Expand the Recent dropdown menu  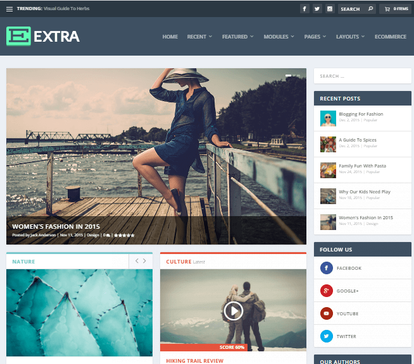point(199,37)
